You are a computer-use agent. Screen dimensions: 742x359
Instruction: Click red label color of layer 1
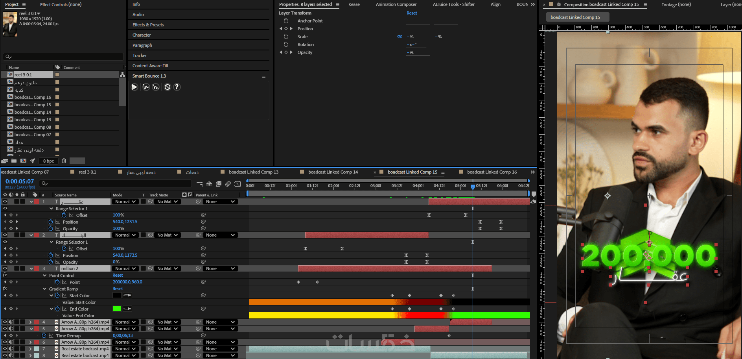pos(37,202)
